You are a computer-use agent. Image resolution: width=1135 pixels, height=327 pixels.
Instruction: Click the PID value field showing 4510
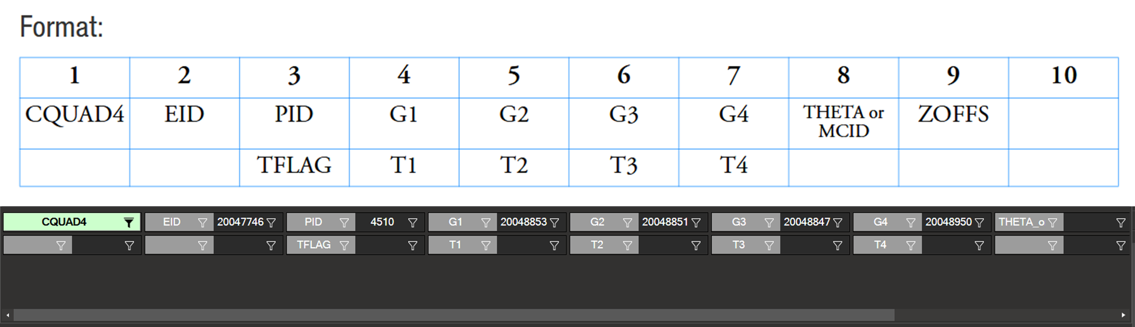coord(382,222)
